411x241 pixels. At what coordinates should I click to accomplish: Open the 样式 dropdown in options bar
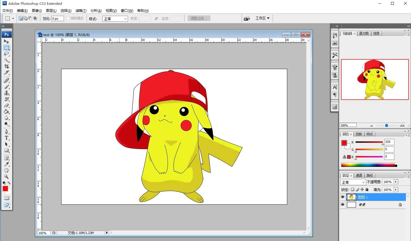click(115, 19)
